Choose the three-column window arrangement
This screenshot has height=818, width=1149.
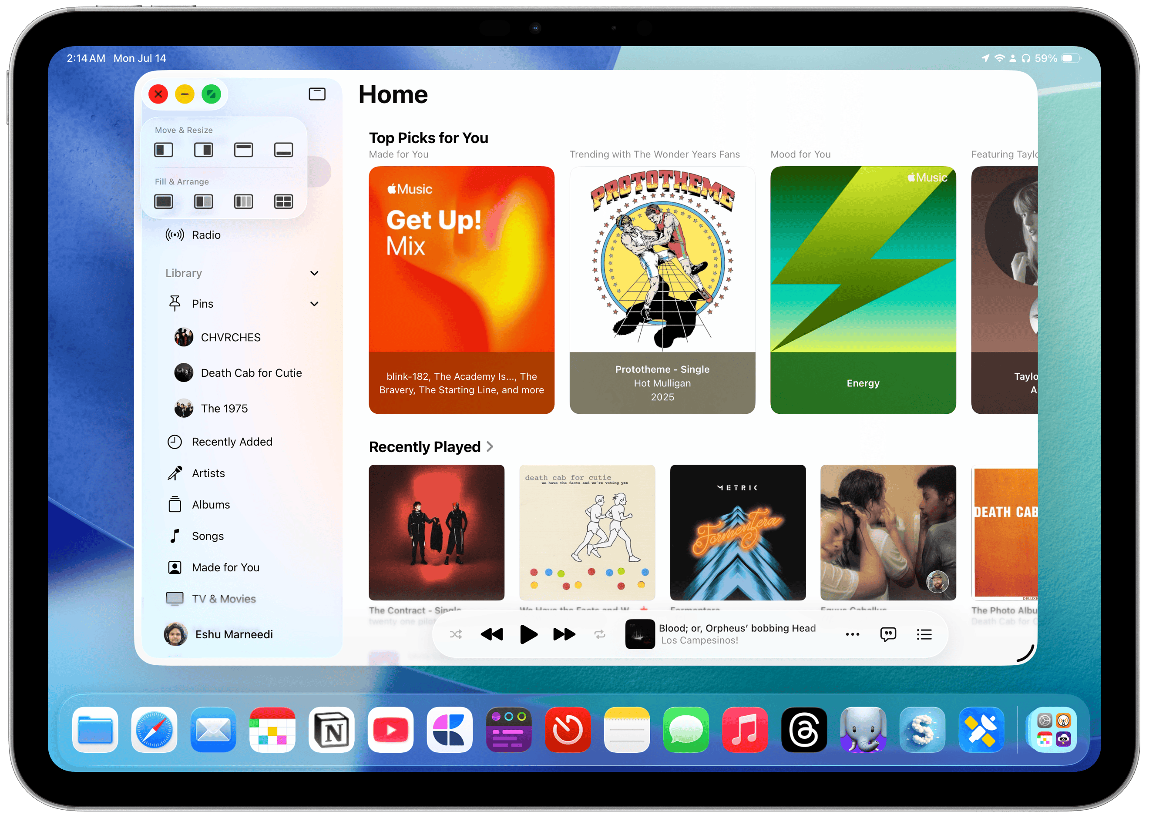tap(244, 202)
